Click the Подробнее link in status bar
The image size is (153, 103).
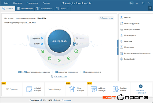[x=67, y=100]
